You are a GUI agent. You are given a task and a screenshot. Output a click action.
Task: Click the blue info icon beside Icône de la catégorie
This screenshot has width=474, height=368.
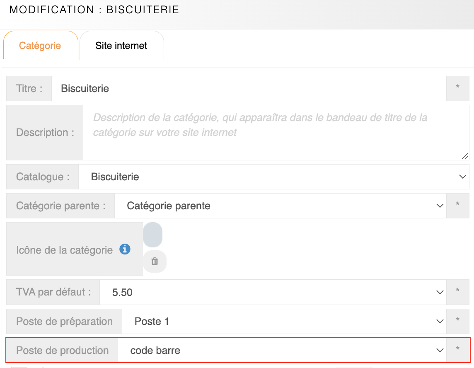(125, 249)
